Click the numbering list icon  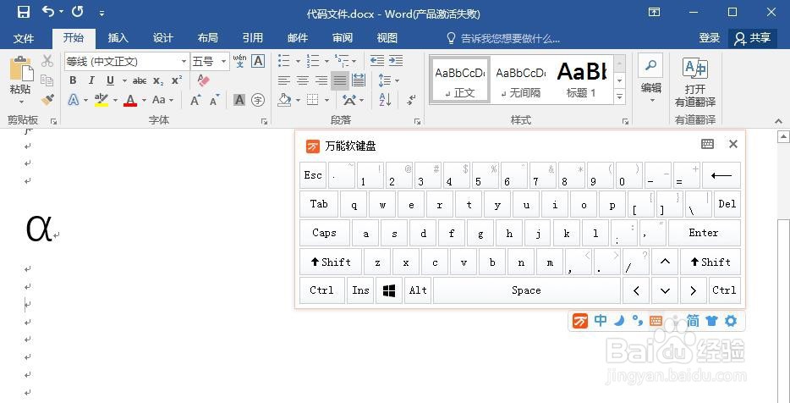pos(313,61)
